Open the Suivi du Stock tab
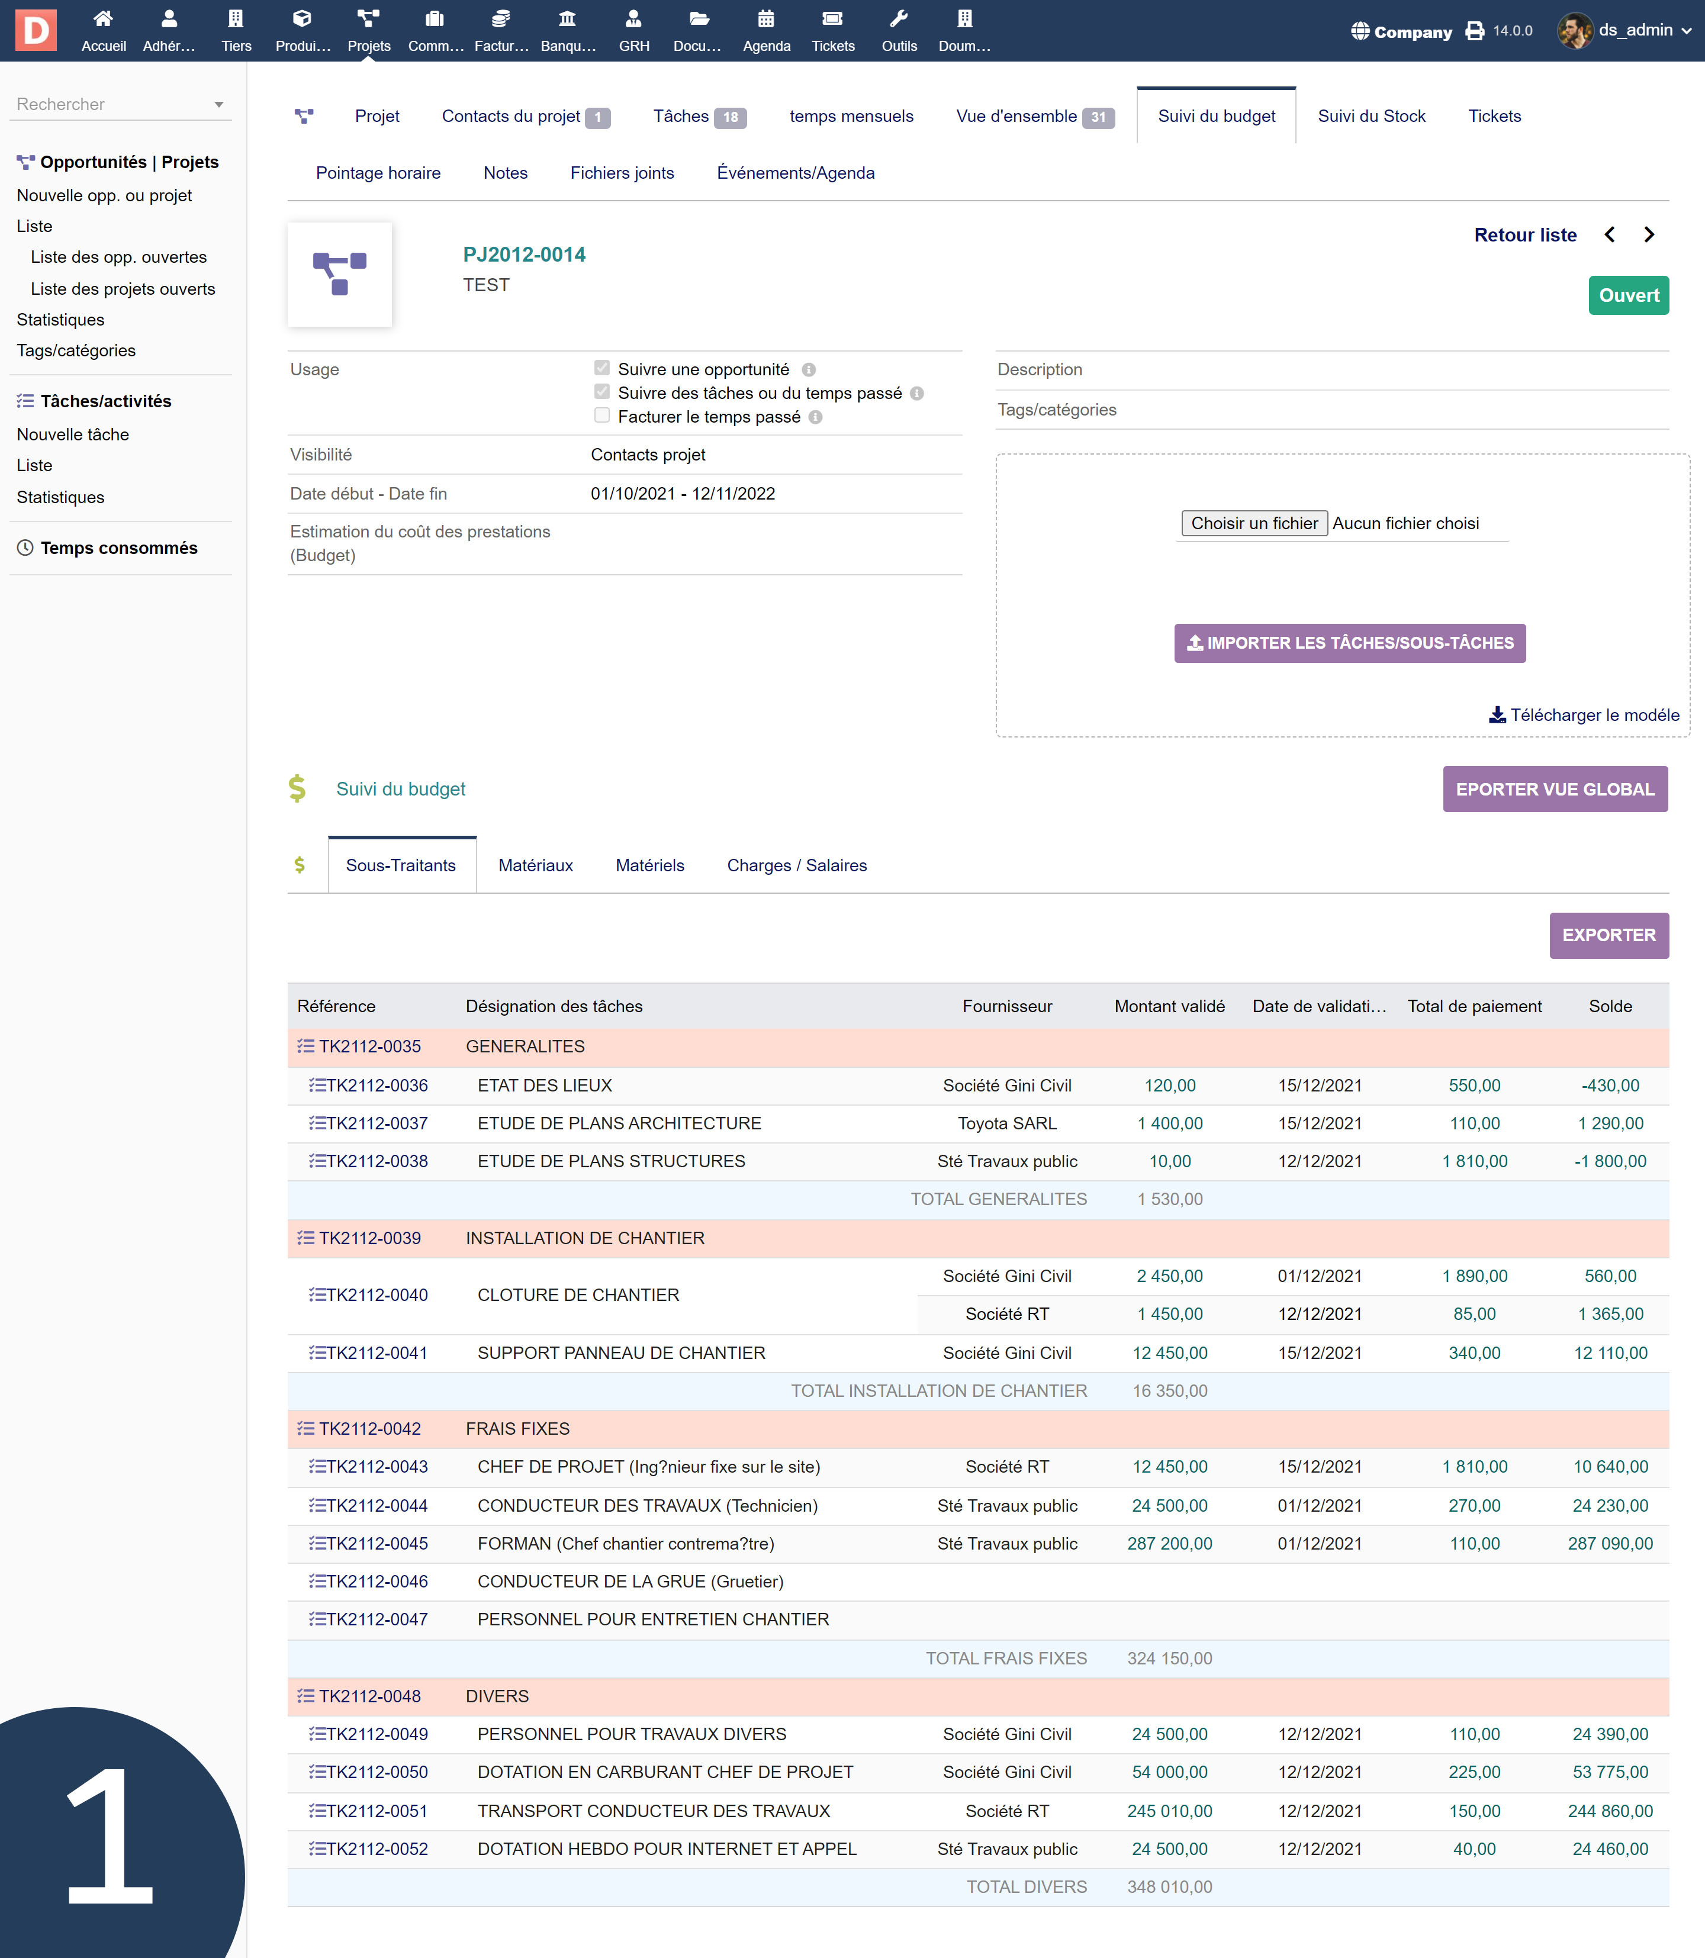Image resolution: width=1705 pixels, height=1958 pixels. [1371, 116]
